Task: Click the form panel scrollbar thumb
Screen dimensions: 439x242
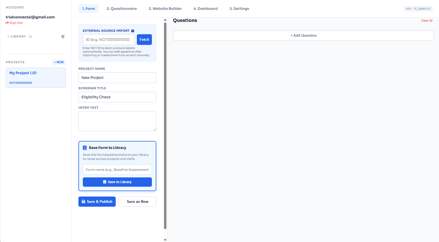Action: (x=165, y=126)
